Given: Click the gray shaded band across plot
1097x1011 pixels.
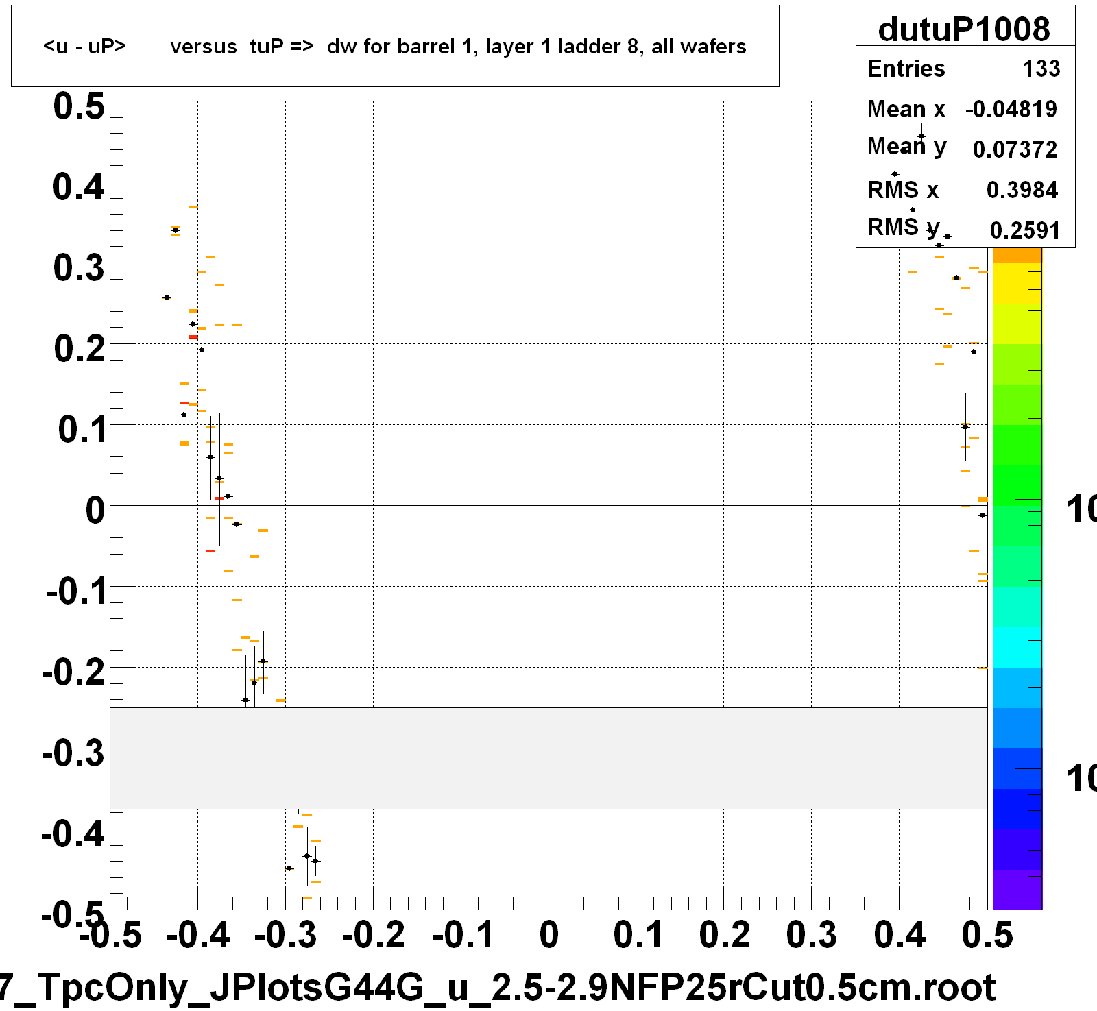Looking at the screenshot, I should pos(548,758).
